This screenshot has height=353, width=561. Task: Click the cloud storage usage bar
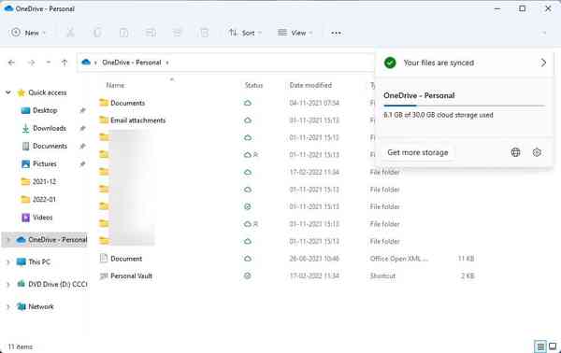pyautogui.click(x=464, y=106)
